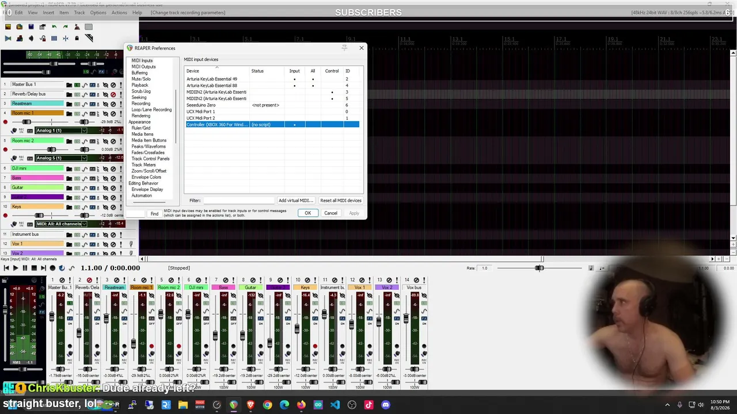Click the Redo arrow in the main toolbar
This screenshot has width=737, height=414.
pos(66,26)
